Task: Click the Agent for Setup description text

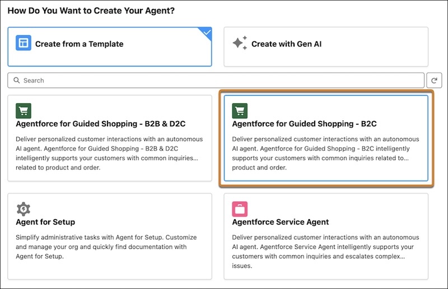Action: point(106,247)
